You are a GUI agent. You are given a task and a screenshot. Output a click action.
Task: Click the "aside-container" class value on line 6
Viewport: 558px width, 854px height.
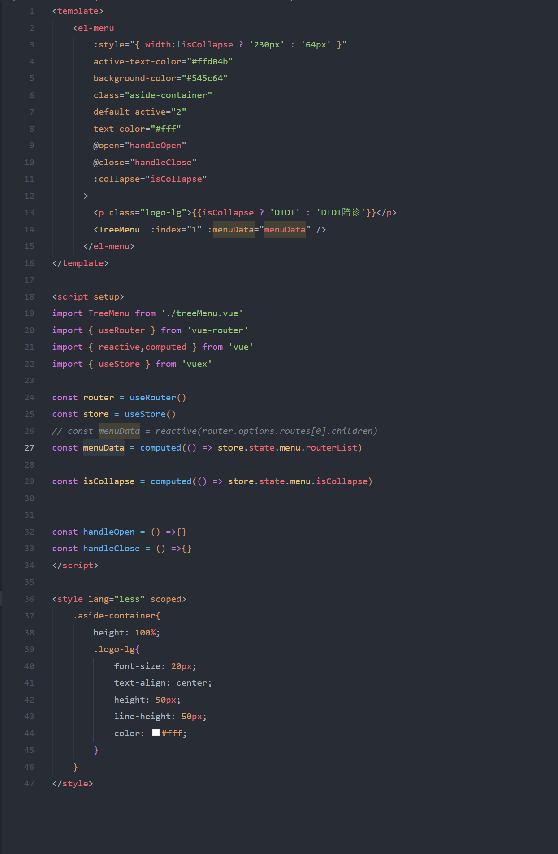[x=169, y=95]
